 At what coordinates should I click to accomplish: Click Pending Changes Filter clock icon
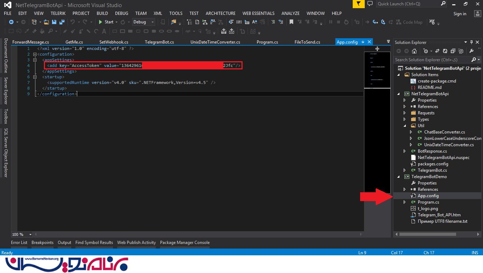(x=425, y=51)
